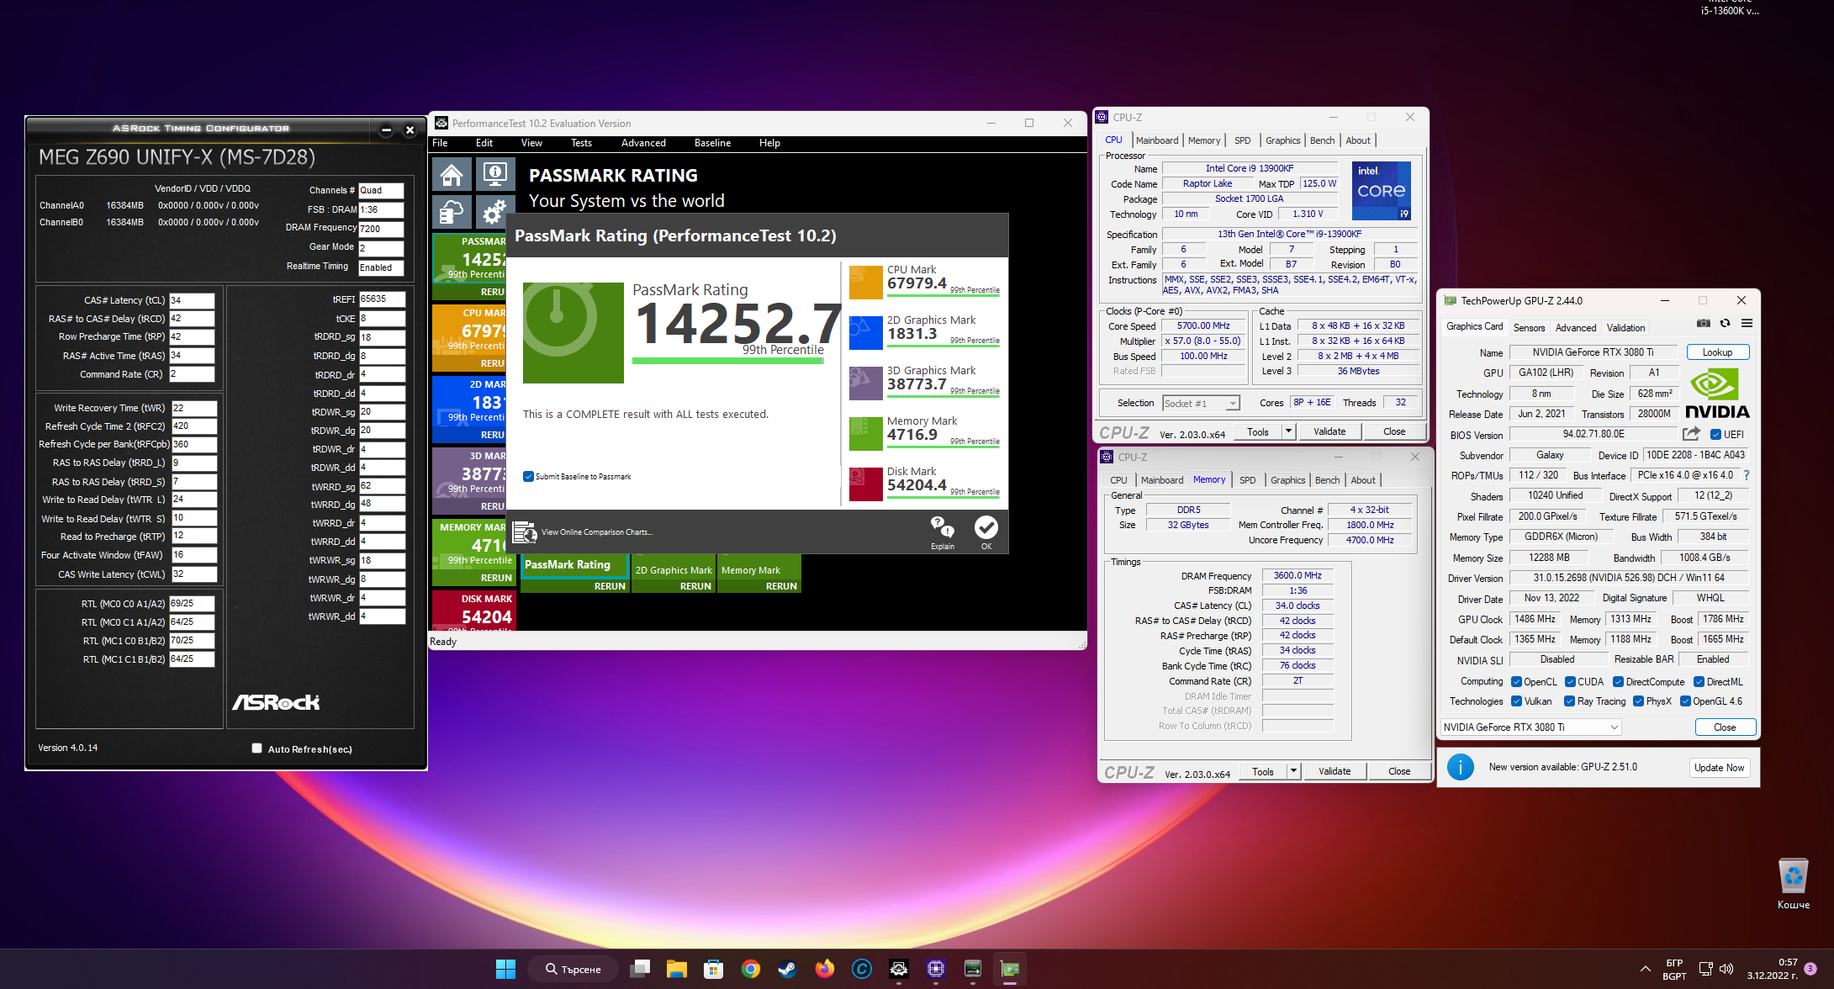Screen dimensions: 1834x989
Task: Open Help menu in PerformanceTest
Action: click(769, 143)
